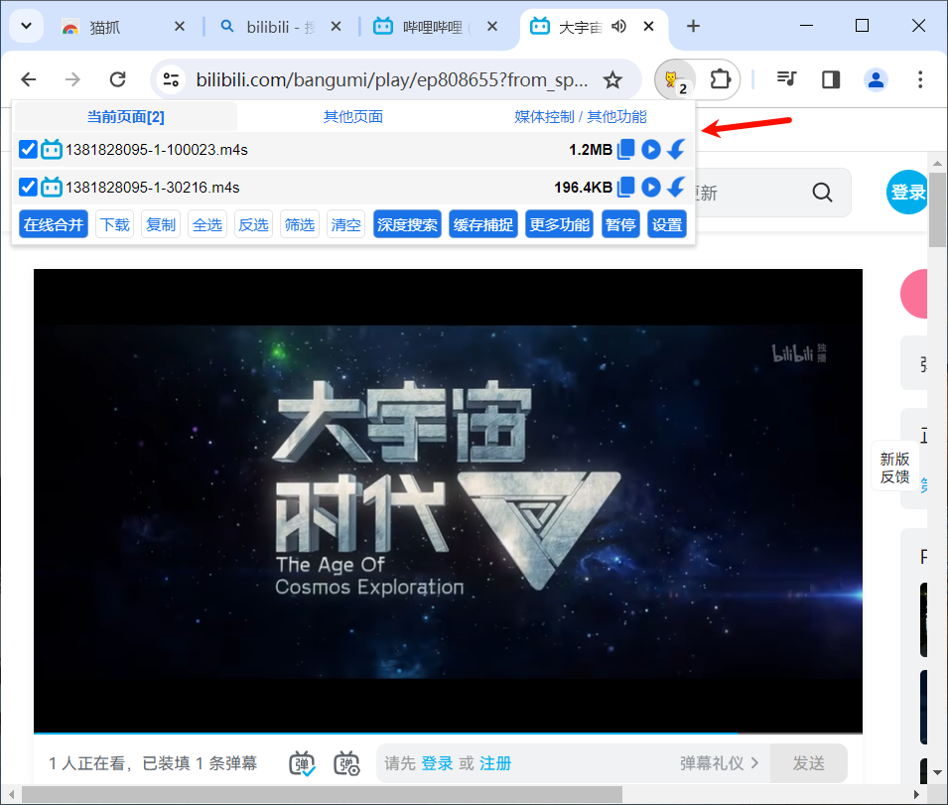Click the address bar URL
The width and height of the screenshot is (948, 805).
coord(392,79)
